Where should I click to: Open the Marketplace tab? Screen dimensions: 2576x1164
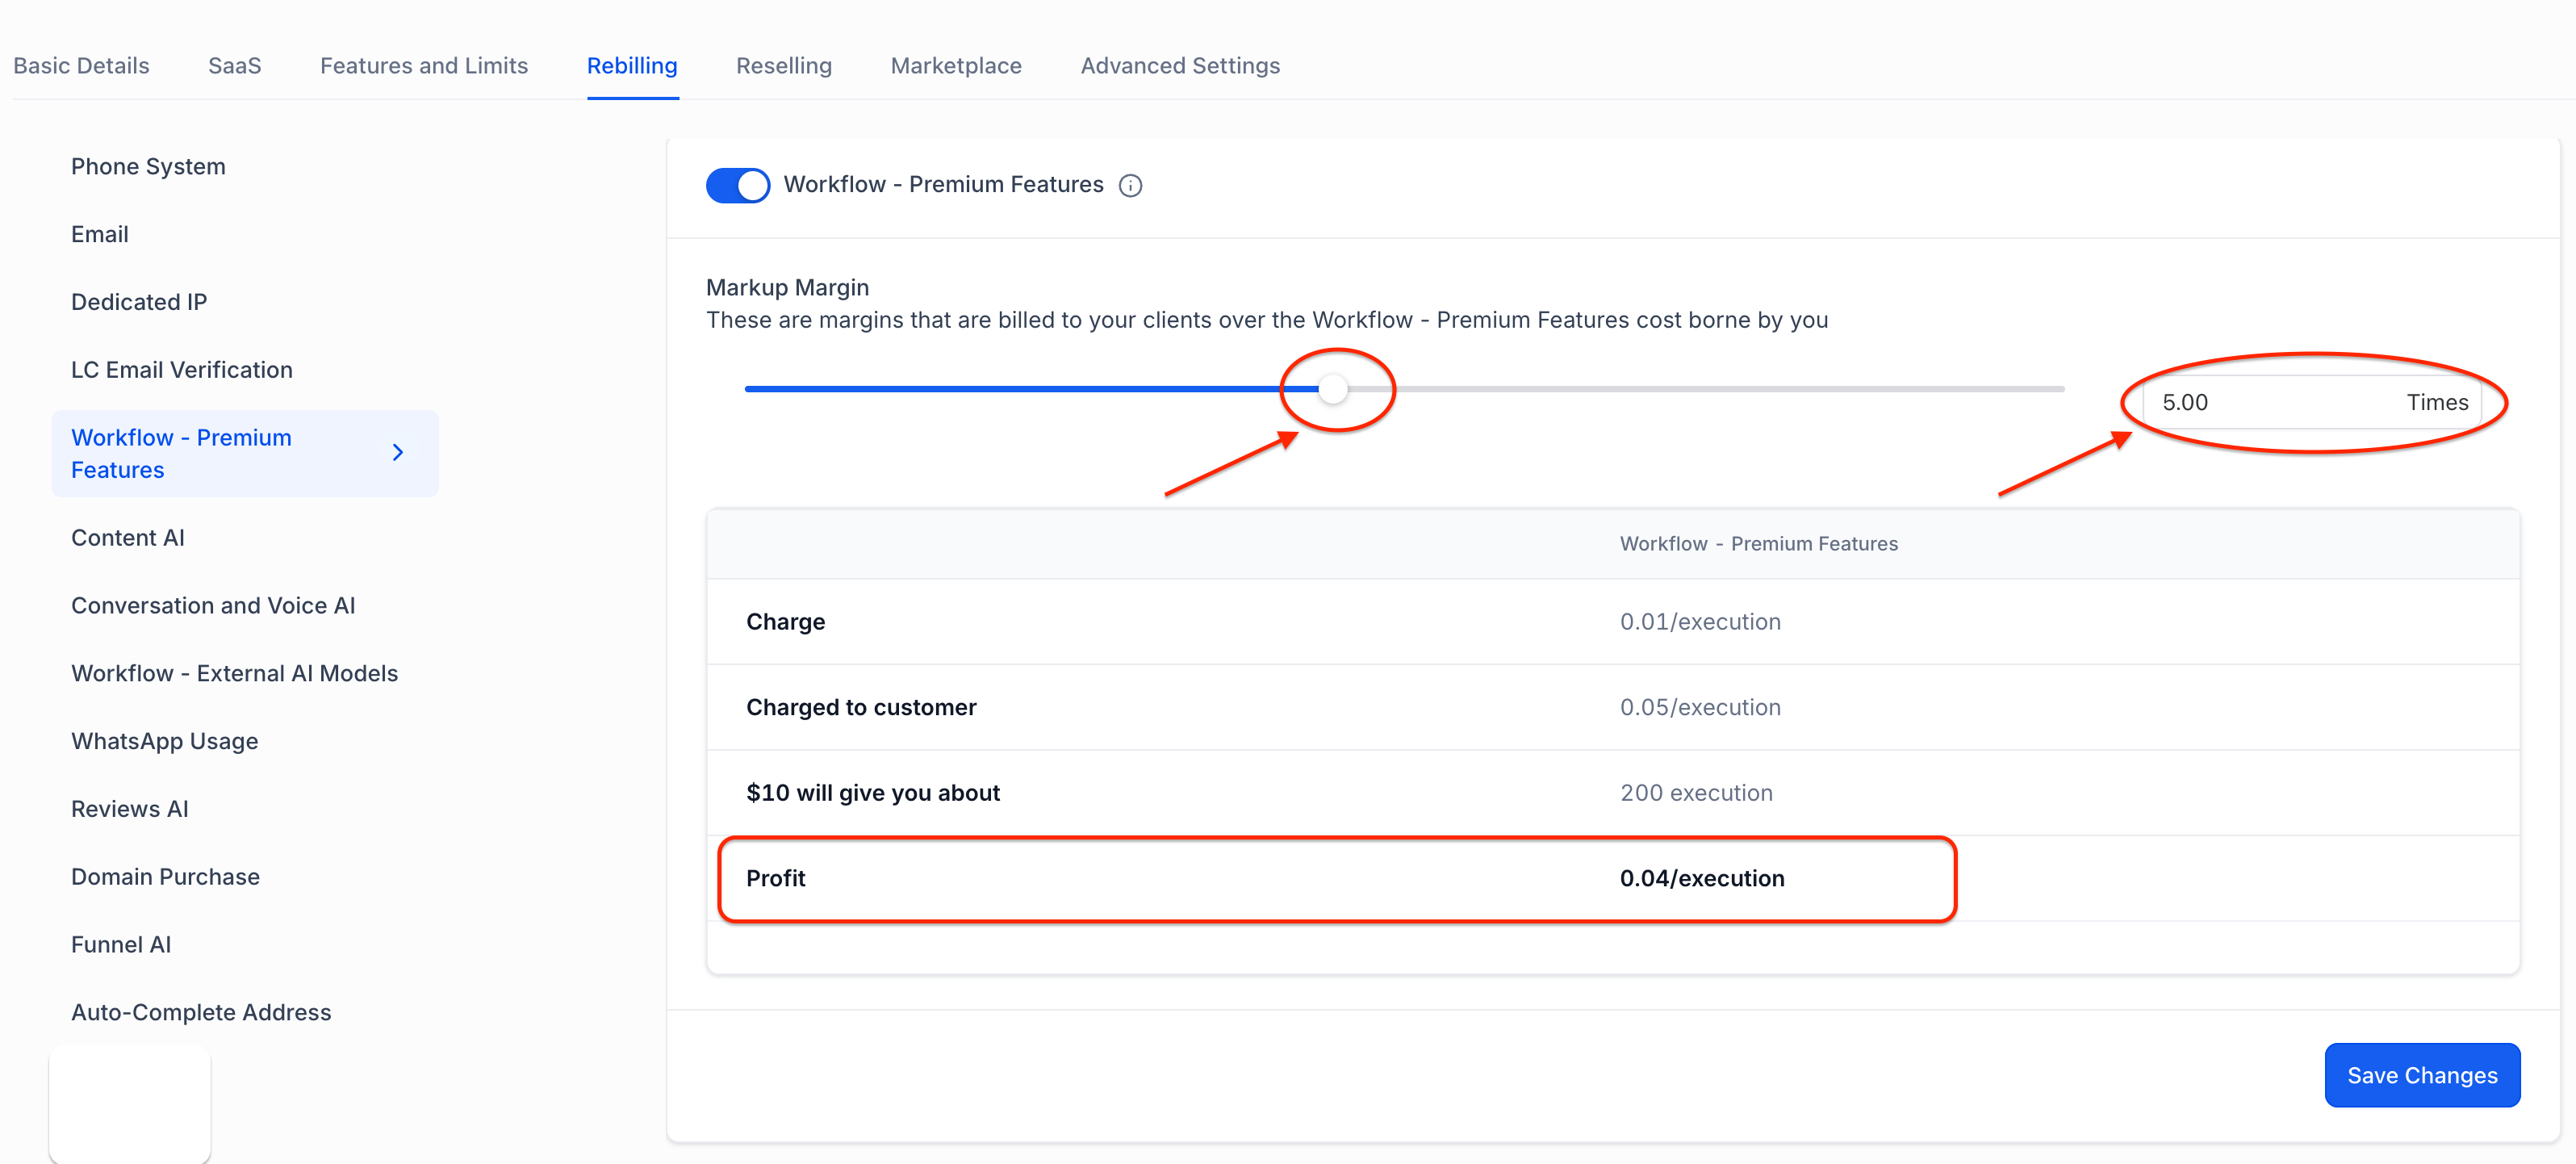pos(955,66)
